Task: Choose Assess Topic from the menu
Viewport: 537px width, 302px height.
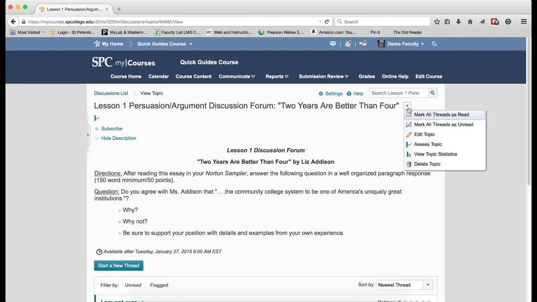Action: [x=445, y=144]
